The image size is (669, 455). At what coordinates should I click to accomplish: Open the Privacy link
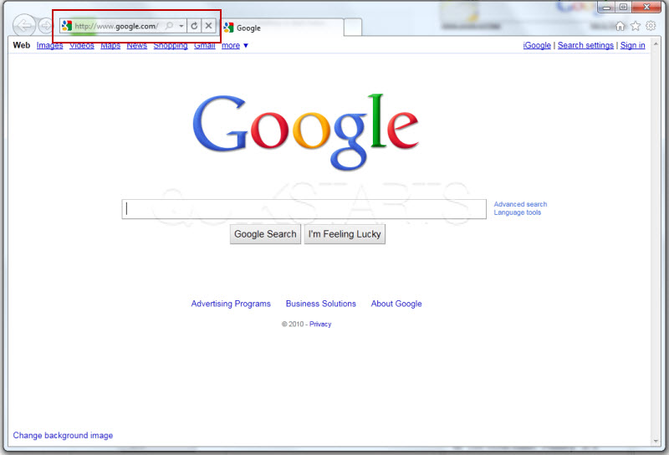[320, 324]
